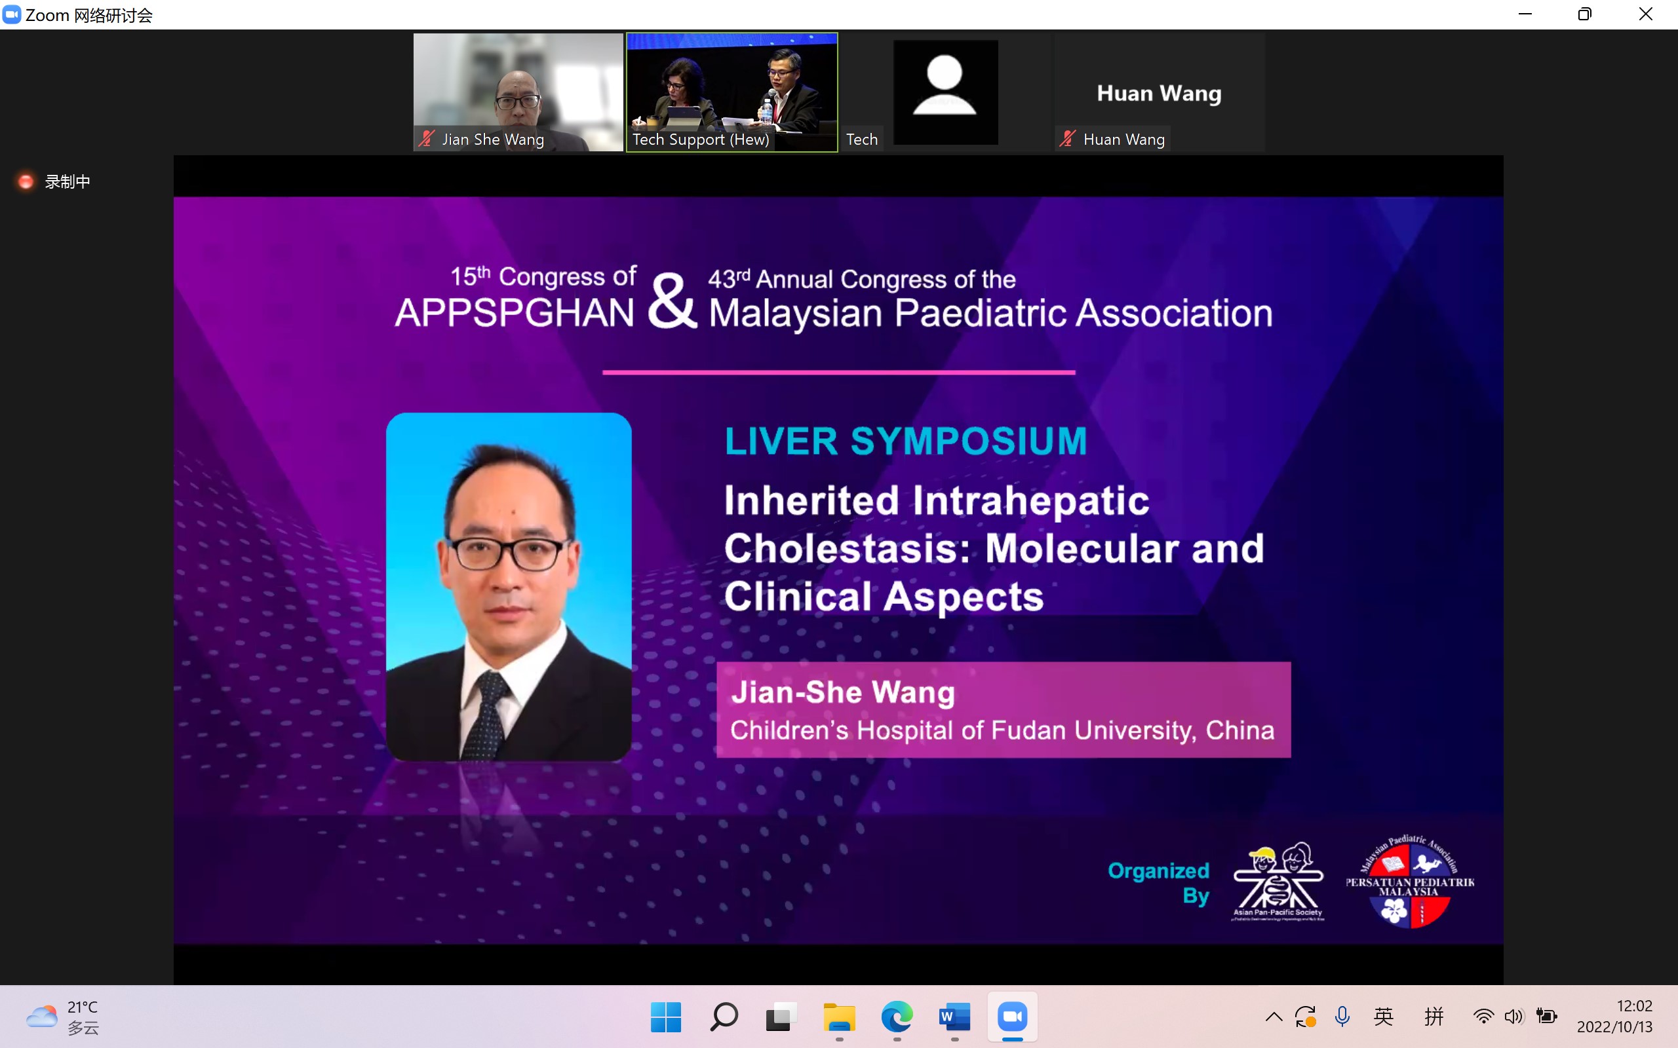Click the 拼 pinyin input mode indicator
This screenshot has width=1678, height=1048.
point(1434,1017)
